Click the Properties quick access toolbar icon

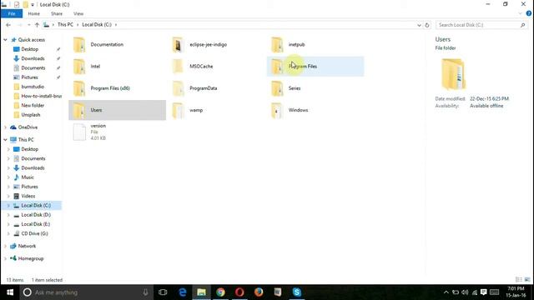click(x=17, y=5)
